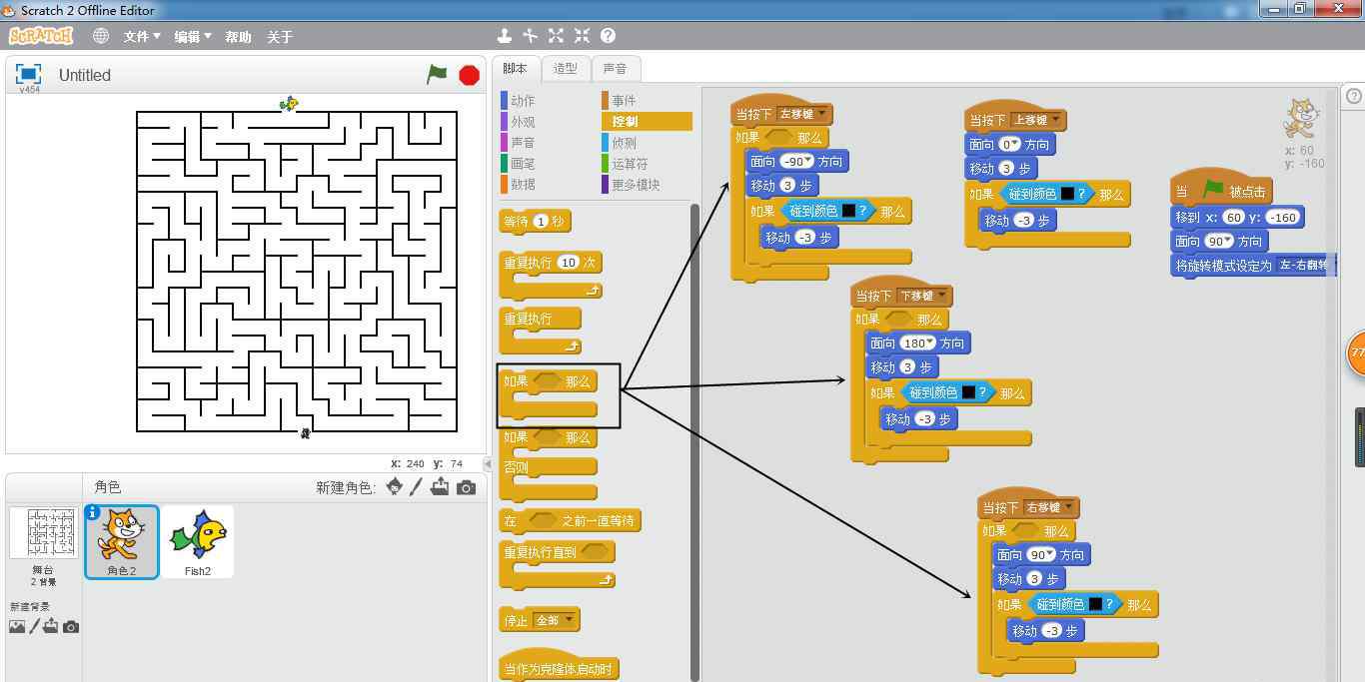Open the 下移键 key dropdown
The height and width of the screenshot is (682, 1365).
(x=923, y=296)
